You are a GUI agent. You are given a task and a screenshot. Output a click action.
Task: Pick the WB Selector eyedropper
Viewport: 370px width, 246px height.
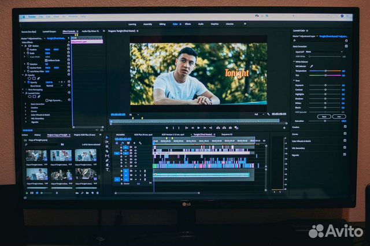(311, 66)
